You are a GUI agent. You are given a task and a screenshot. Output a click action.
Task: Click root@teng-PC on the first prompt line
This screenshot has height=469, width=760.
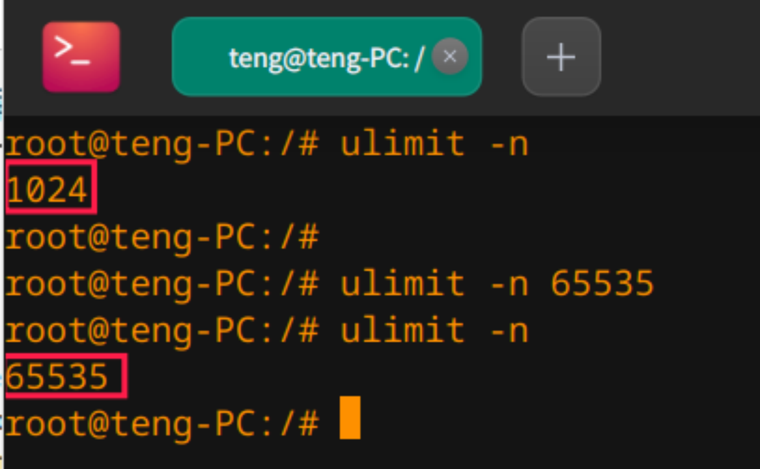click(130, 144)
